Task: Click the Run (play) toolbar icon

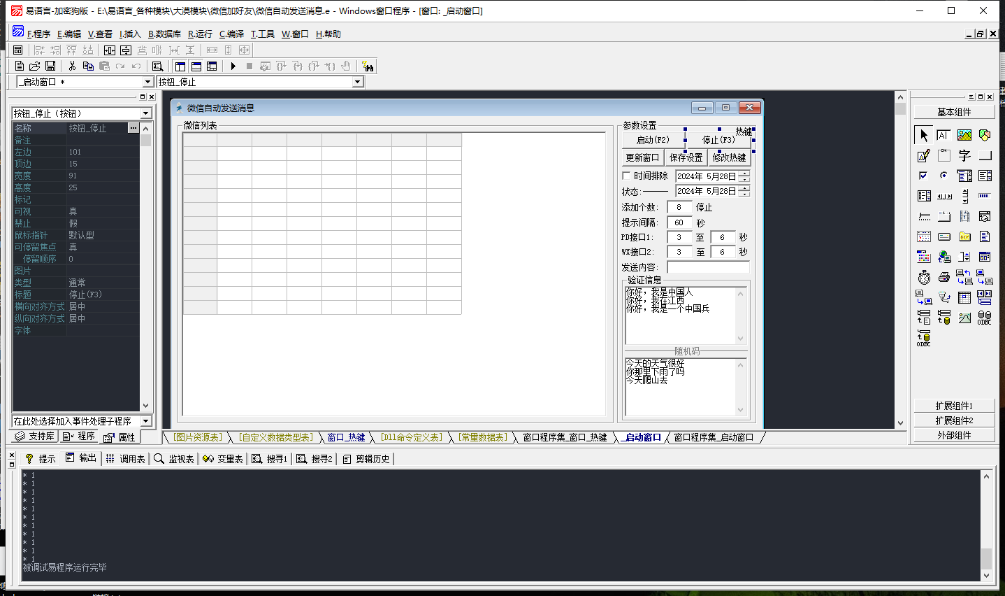Action: point(233,66)
